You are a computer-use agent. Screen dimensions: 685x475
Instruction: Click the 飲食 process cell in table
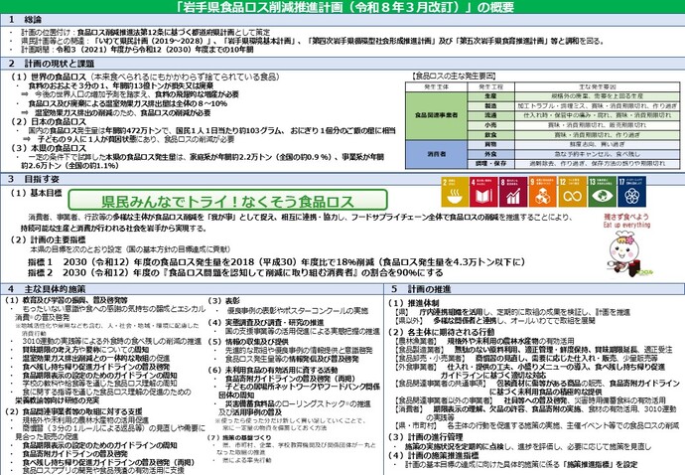(490, 135)
